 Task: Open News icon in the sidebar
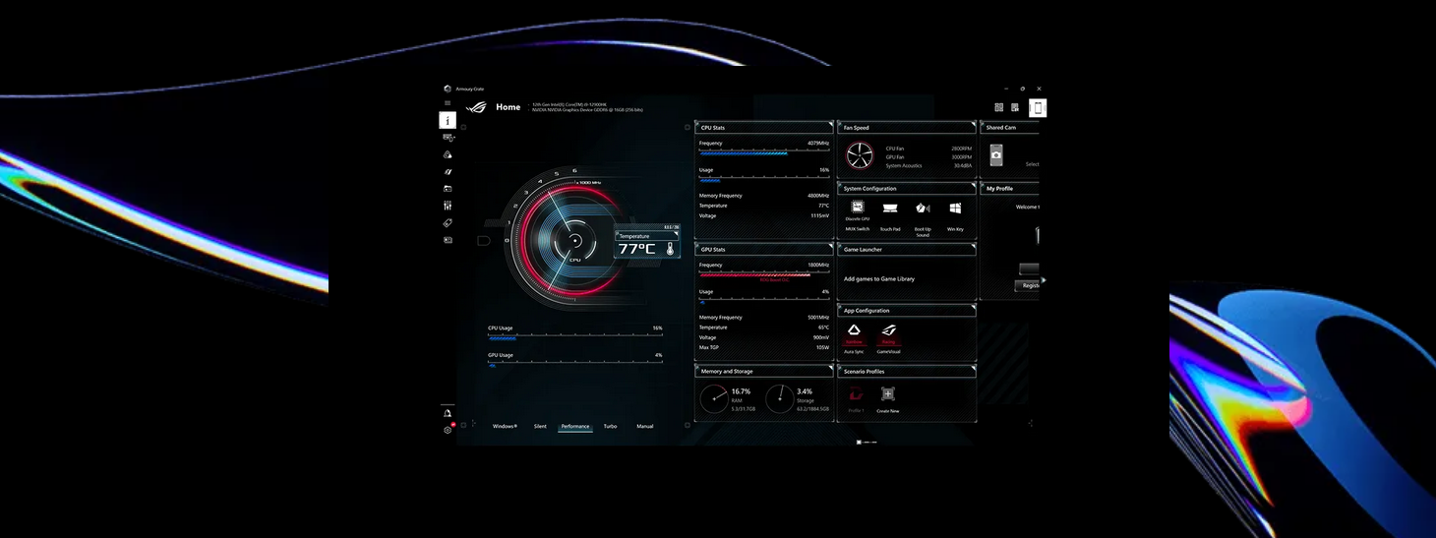[x=448, y=240]
